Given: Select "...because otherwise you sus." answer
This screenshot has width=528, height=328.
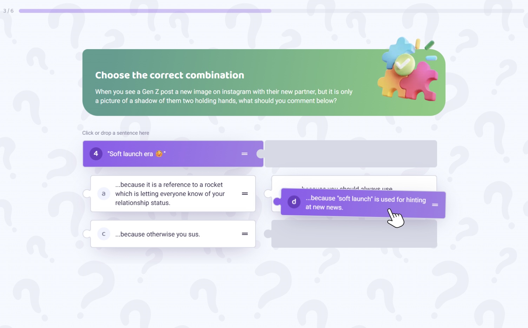Looking at the screenshot, I should coord(173,234).
